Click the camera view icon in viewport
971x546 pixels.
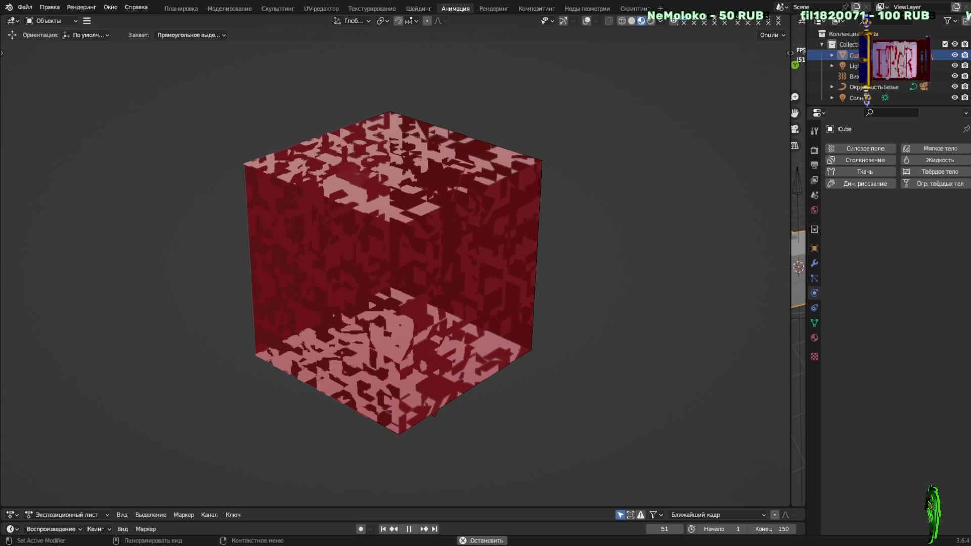[795, 129]
